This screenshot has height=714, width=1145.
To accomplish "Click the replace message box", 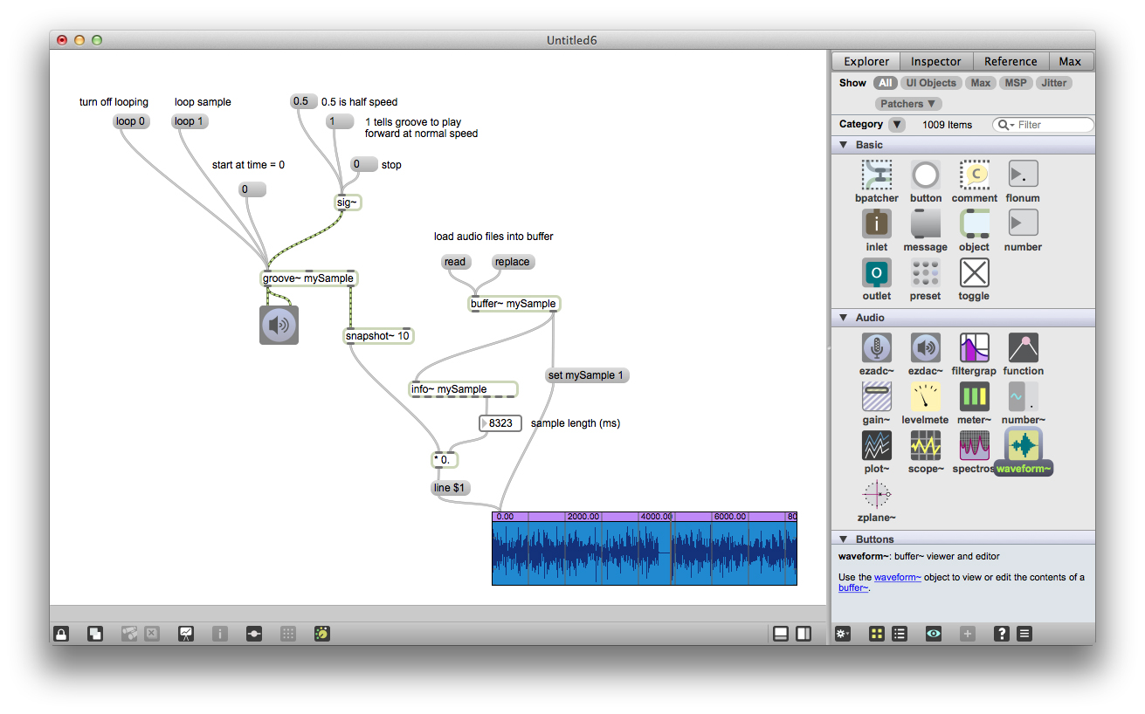I will [513, 262].
